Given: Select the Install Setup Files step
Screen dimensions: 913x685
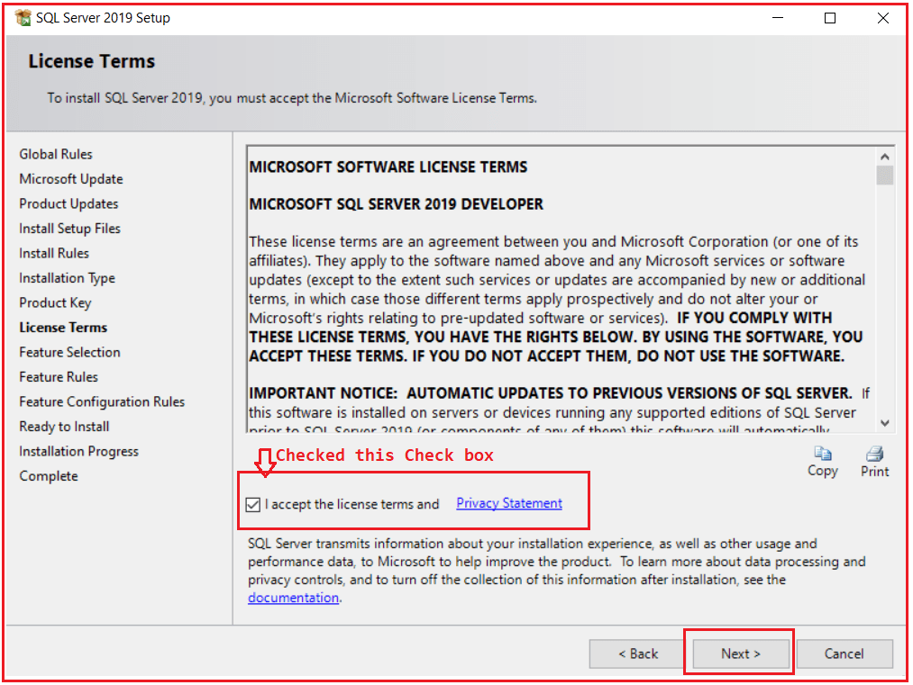Looking at the screenshot, I should coord(70,229).
